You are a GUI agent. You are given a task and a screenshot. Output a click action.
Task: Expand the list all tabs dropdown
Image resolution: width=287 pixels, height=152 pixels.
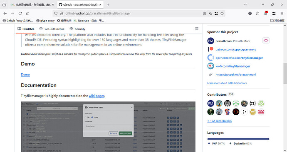[245, 5]
